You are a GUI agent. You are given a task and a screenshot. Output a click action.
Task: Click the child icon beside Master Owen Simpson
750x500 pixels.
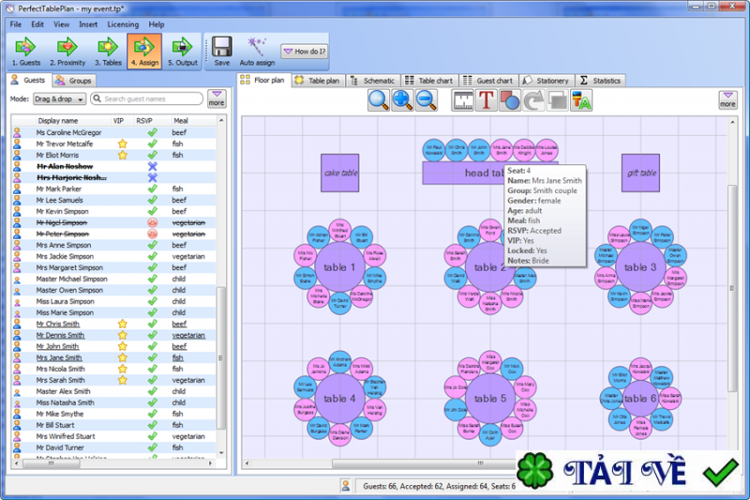pyautogui.click(x=17, y=291)
